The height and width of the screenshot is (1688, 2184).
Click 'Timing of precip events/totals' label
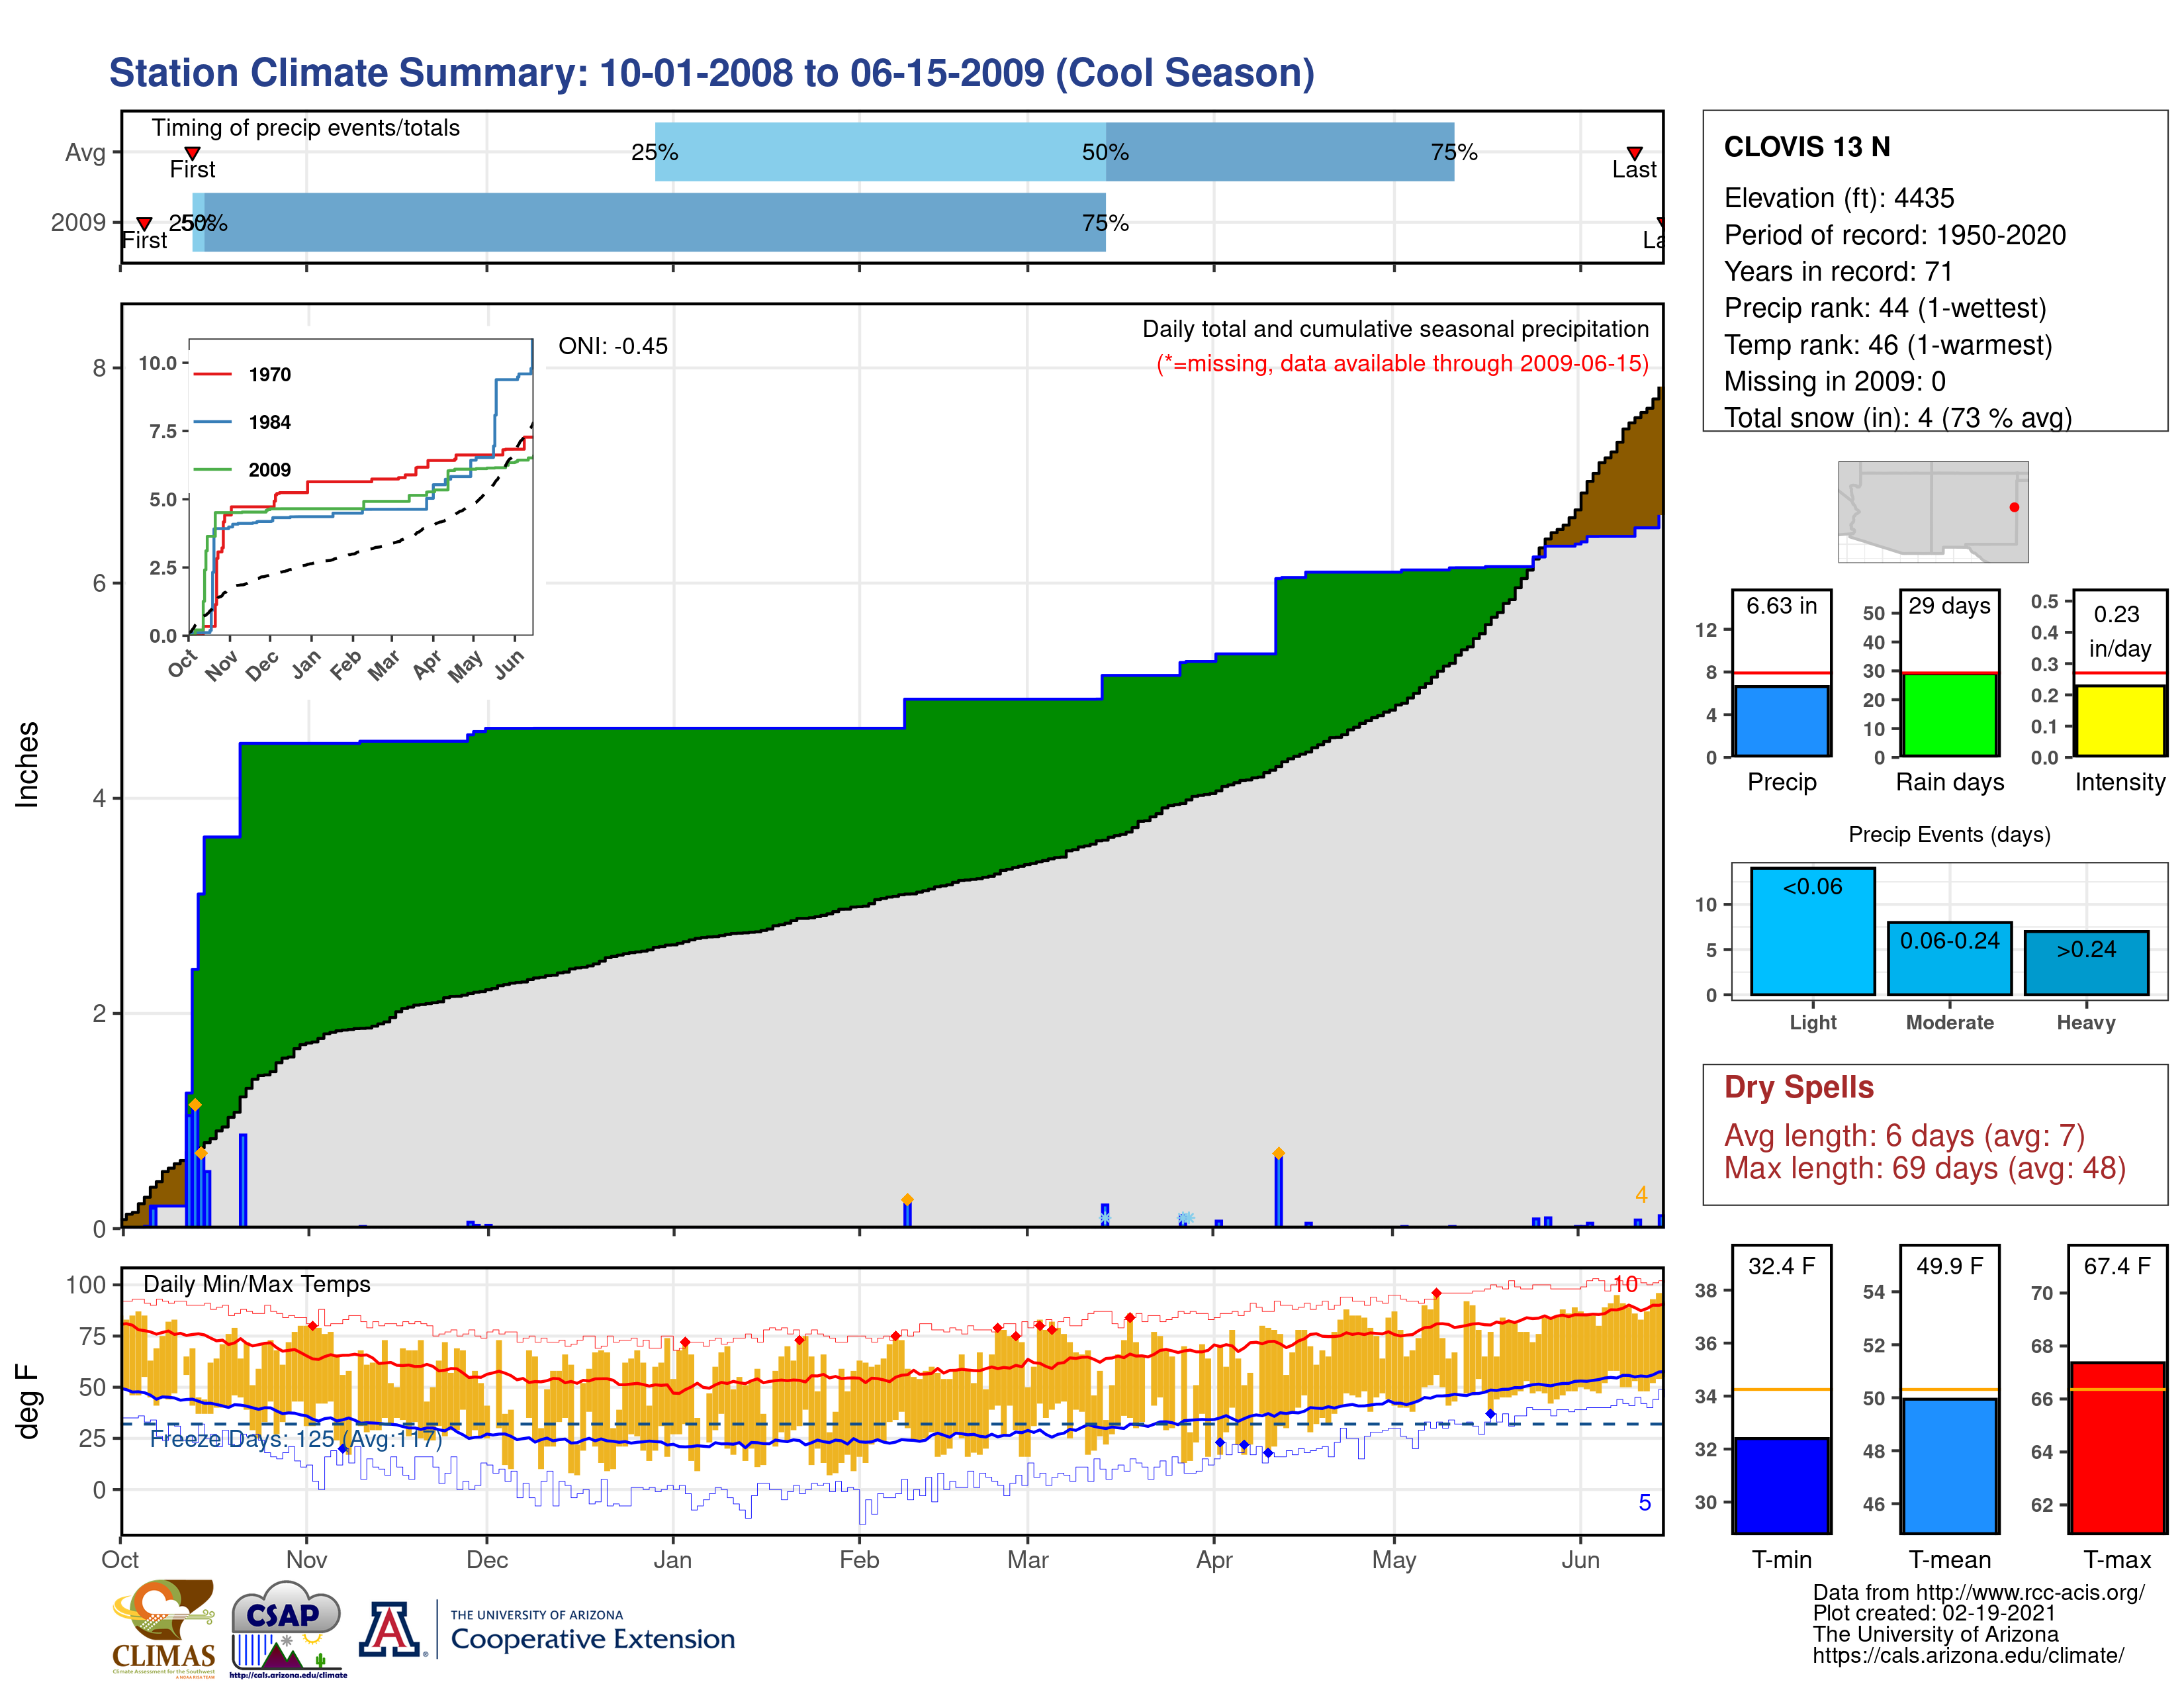click(305, 128)
